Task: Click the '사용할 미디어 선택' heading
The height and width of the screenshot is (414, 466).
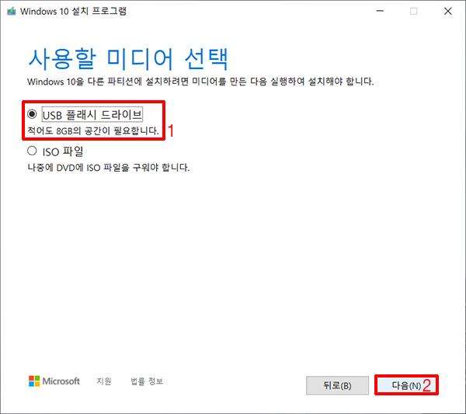Action: coord(128,59)
